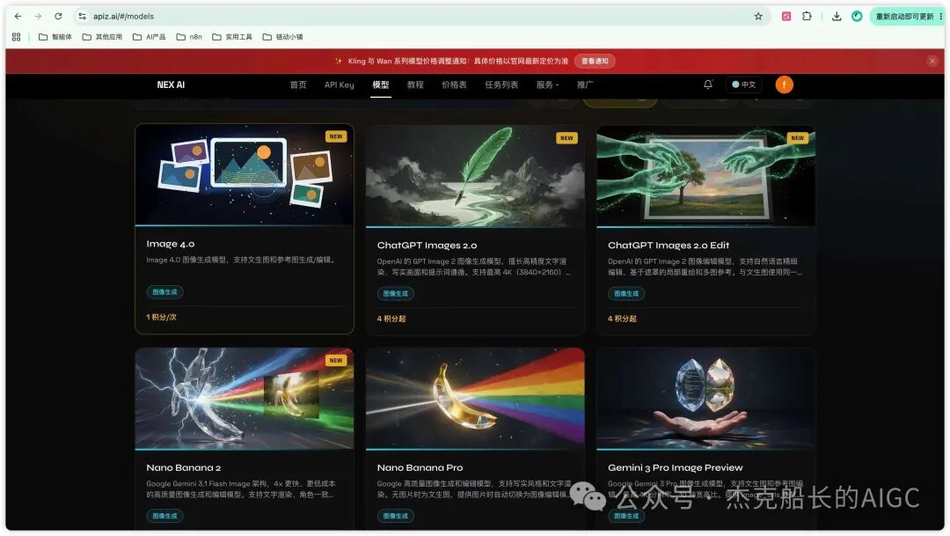Click the NEW badge on Nano Banana 2 card

336,360
